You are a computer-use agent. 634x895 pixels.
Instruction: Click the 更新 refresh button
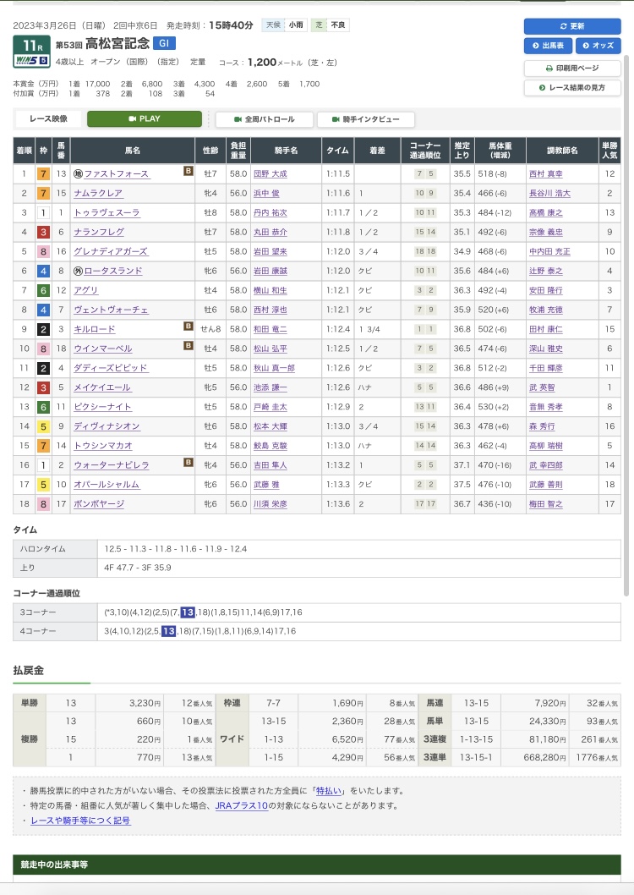tap(571, 26)
